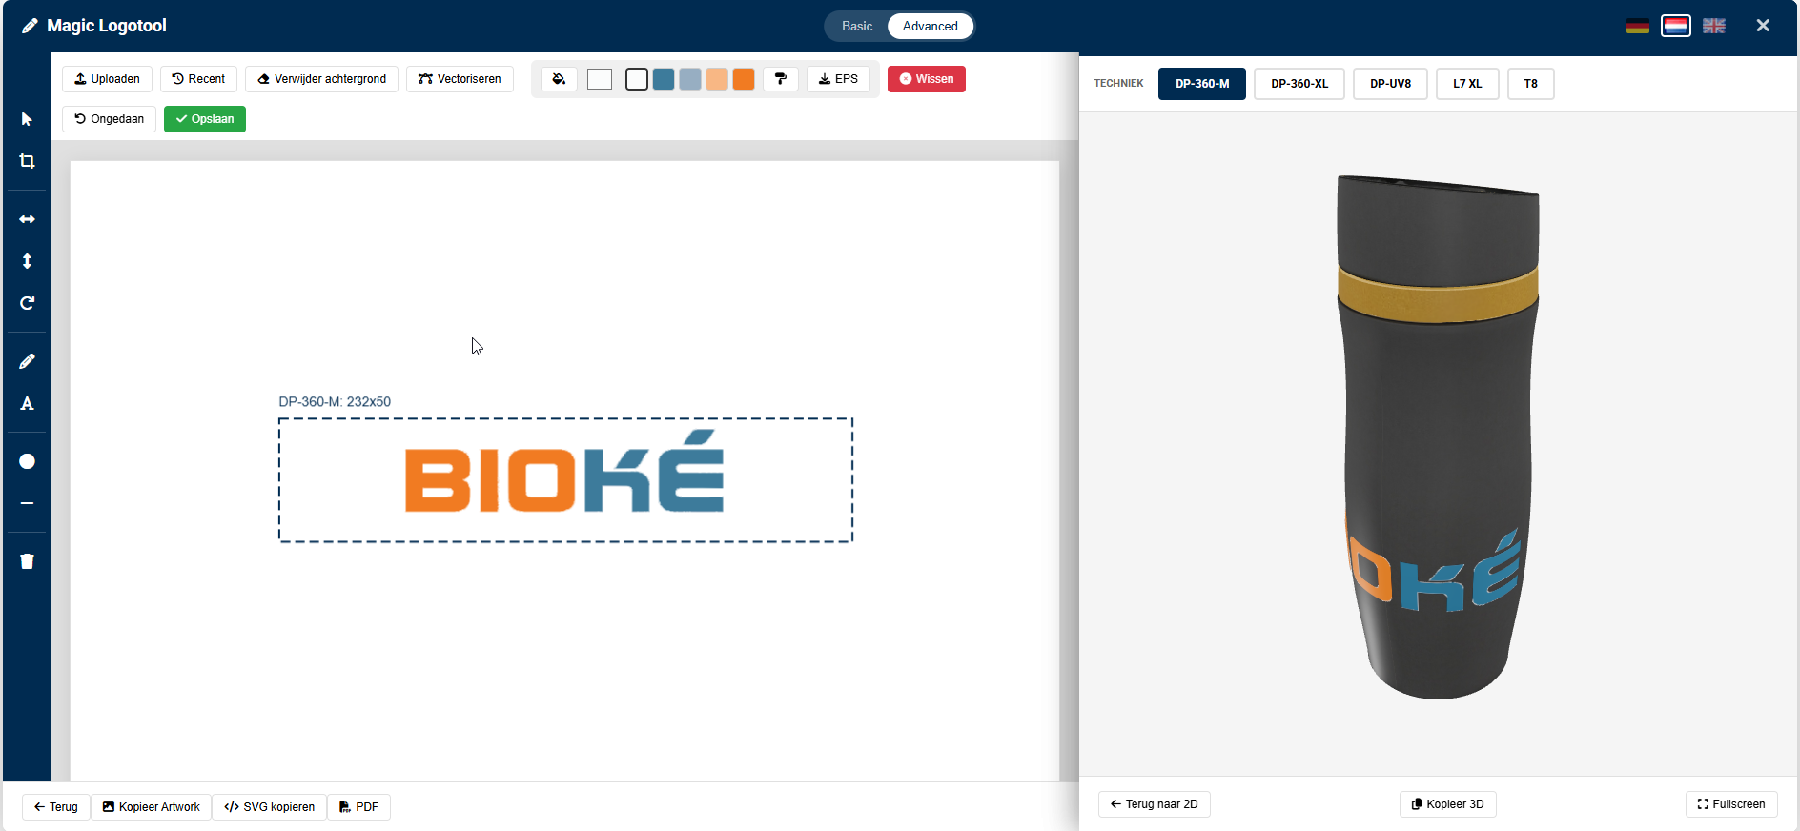Viewport: 1800px width, 831px height.
Task: Select the crop tool
Action: click(27, 161)
